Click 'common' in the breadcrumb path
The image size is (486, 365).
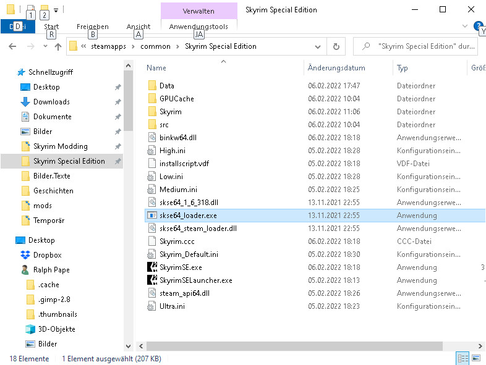pos(155,46)
